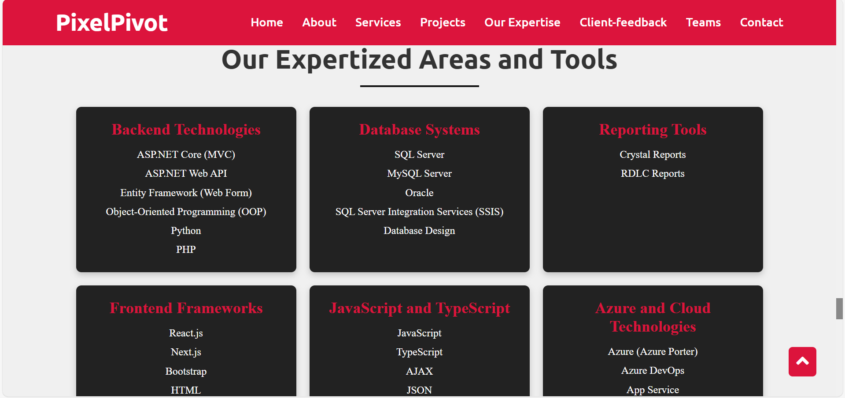Click Azure and Cloud Technologies heading
This screenshot has height=398, width=845.
(653, 317)
